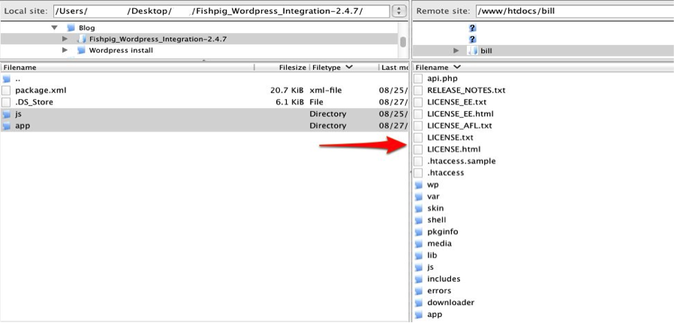Select the wp folder icon on remote site

(x=419, y=185)
